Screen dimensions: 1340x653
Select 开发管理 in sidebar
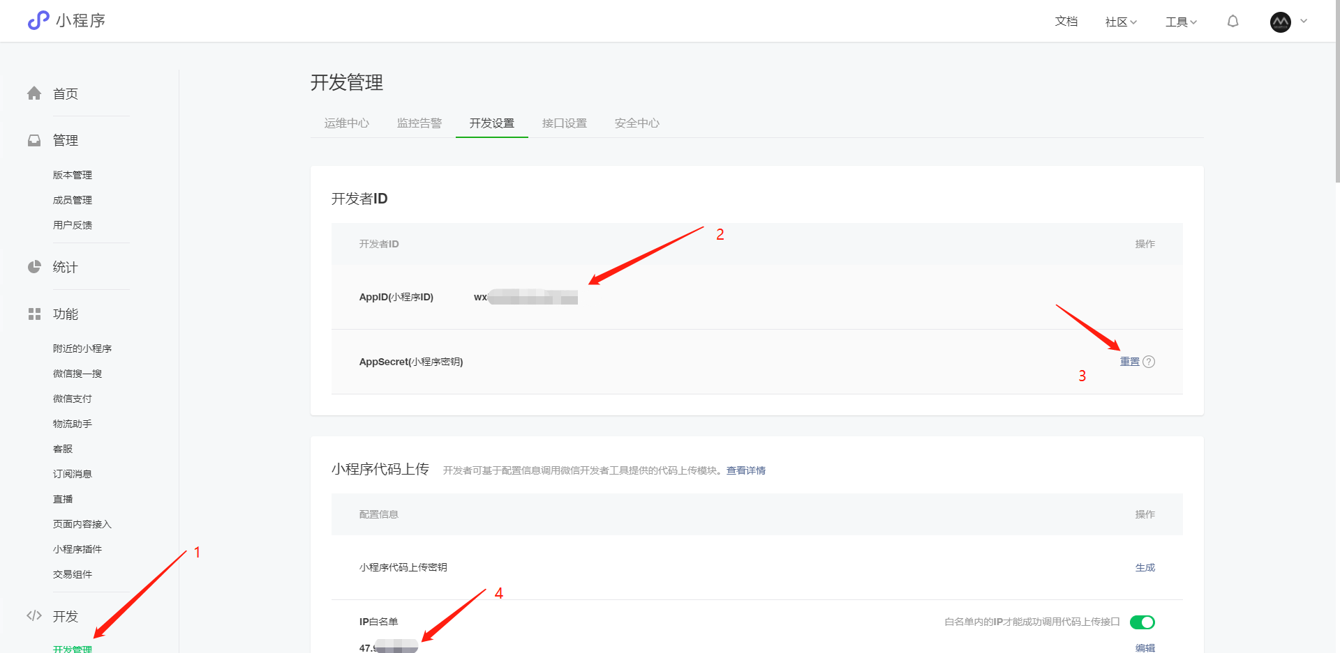click(x=73, y=648)
